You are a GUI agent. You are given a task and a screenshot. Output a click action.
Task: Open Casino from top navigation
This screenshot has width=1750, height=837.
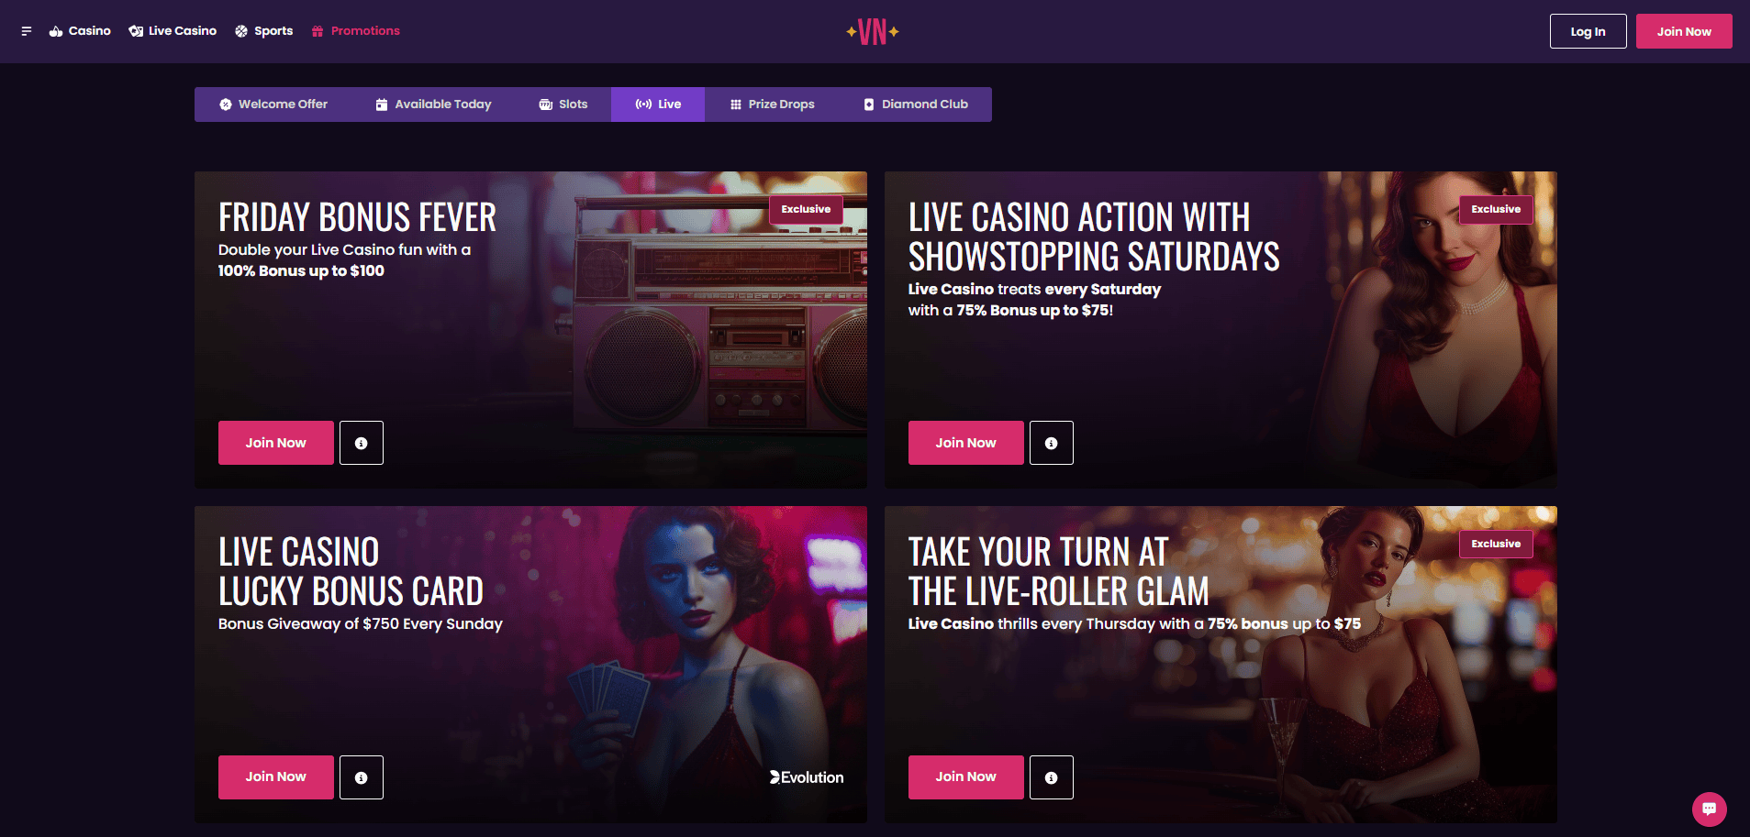[x=80, y=31]
